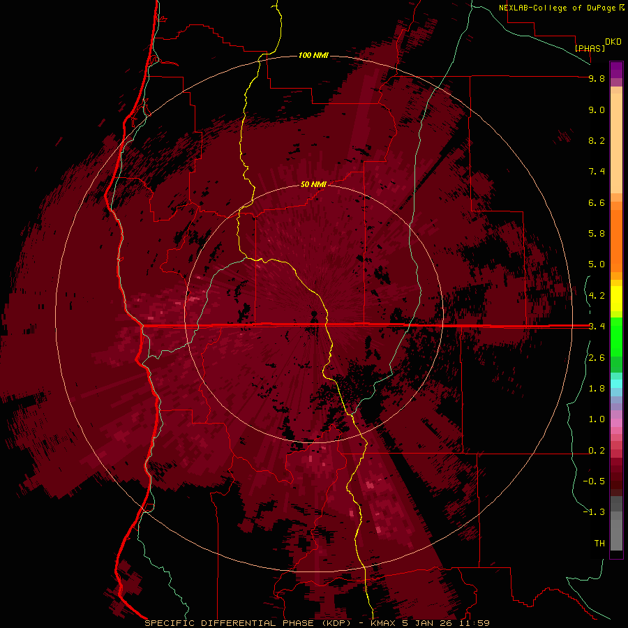Image resolution: width=628 pixels, height=628 pixels.
Task: Click the 5.8 scale value
Action: 597,234
